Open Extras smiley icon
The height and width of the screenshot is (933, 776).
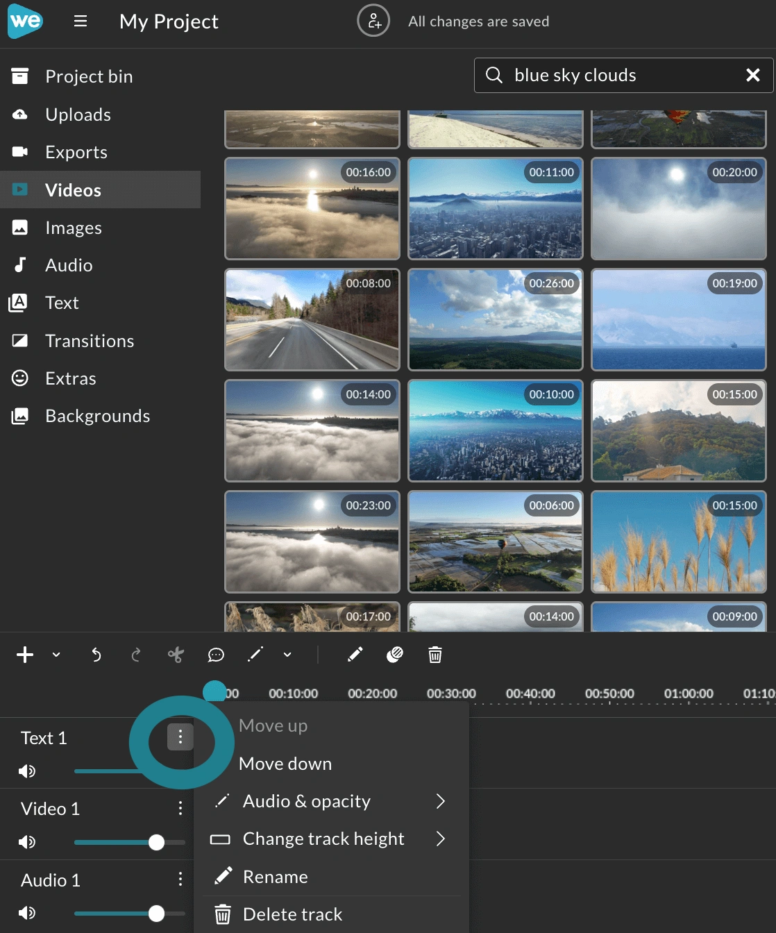tap(19, 378)
